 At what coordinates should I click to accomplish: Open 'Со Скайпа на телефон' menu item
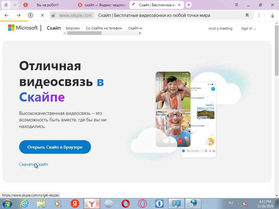[x=104, y=28]
